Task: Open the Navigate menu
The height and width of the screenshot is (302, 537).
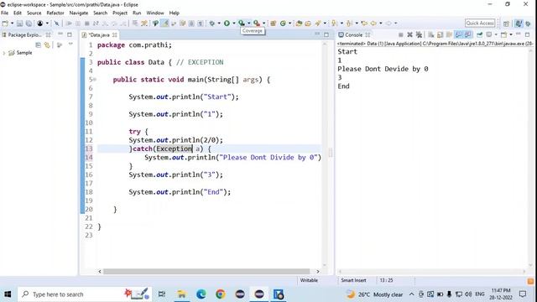Action: pyautogui.click(x=78, y=13)
